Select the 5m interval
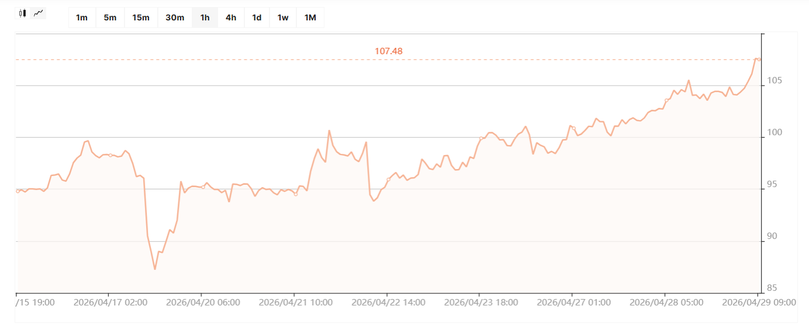Viewport: 809px width, 327px height. click(110, 17)
